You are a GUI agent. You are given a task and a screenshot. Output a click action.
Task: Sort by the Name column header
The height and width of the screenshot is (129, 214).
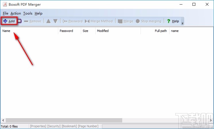(29, 31)
